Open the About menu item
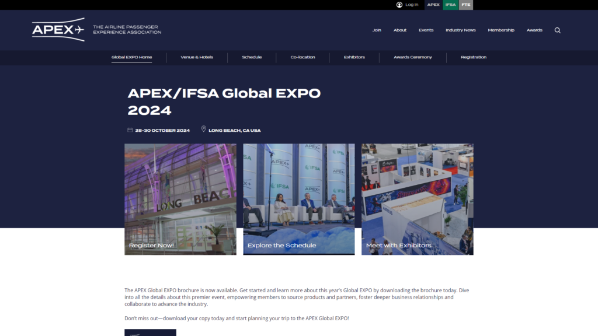 coord(400,30)
